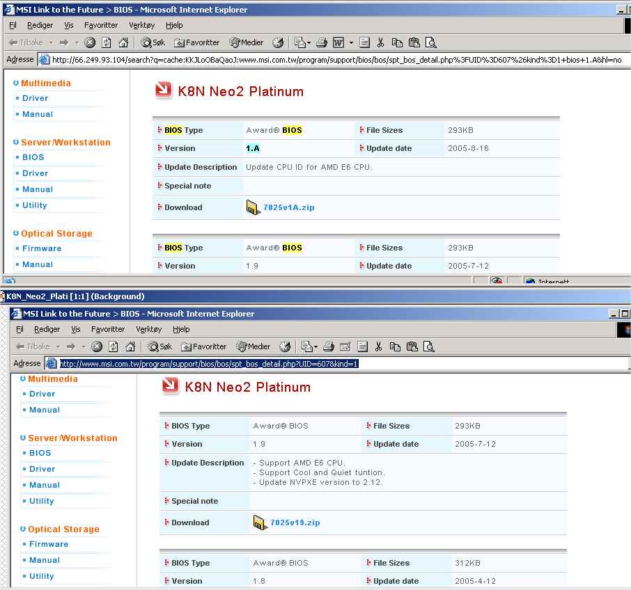Click Forward arrow in the msi.com.tw window
Image resolution: width=631 pixels, height=590 pixels.
pos(71,346)
